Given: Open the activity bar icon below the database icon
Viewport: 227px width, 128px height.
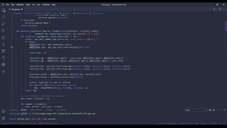Looking at the screenshot, I should [4, 65].
